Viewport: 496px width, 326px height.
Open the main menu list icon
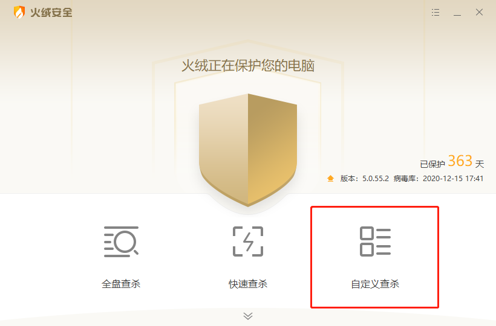tap(436, 12)
